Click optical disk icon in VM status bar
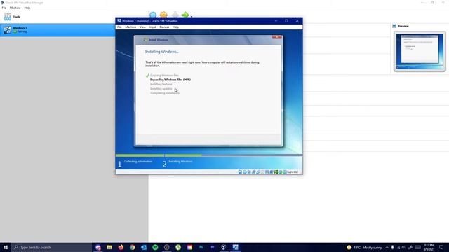Image resolution: width=449 pixels, height=252 pixels. (x=245, y=172)
